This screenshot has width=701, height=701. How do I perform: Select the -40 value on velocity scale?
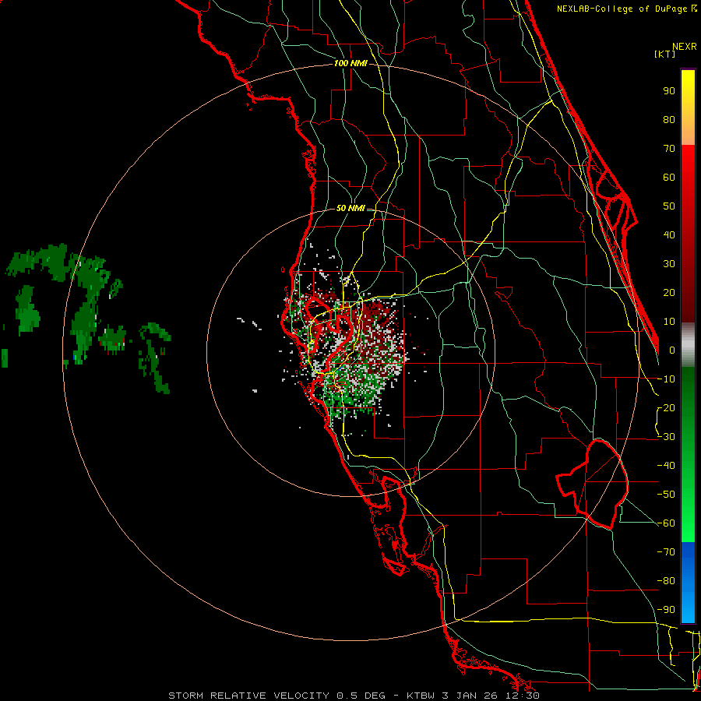pos(666,466)
